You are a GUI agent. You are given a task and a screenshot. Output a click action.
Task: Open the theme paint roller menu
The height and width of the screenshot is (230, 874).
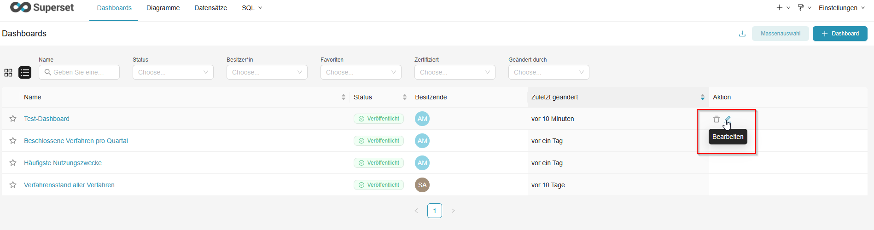coord(804,8)
